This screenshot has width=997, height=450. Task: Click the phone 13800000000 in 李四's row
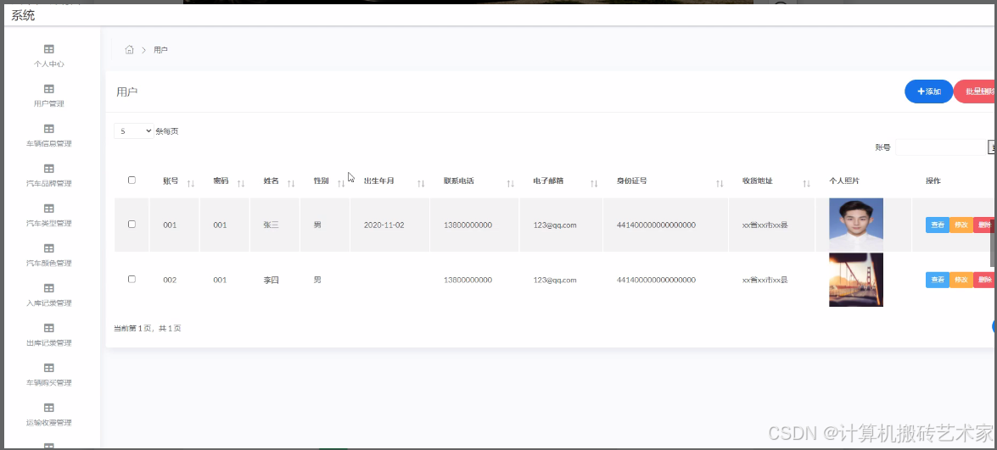click(x=468, y=280)
